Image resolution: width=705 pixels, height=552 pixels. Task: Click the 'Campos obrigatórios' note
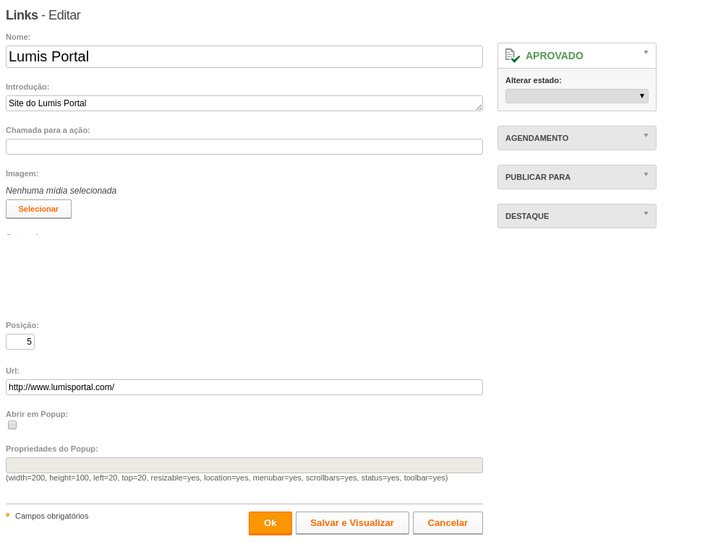pyautogui.click(x=52, y=516)
